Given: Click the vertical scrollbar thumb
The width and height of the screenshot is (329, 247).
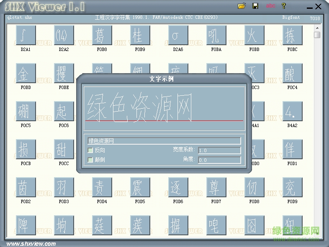Looking at the screenshot, I should click(x=317, y=35).
